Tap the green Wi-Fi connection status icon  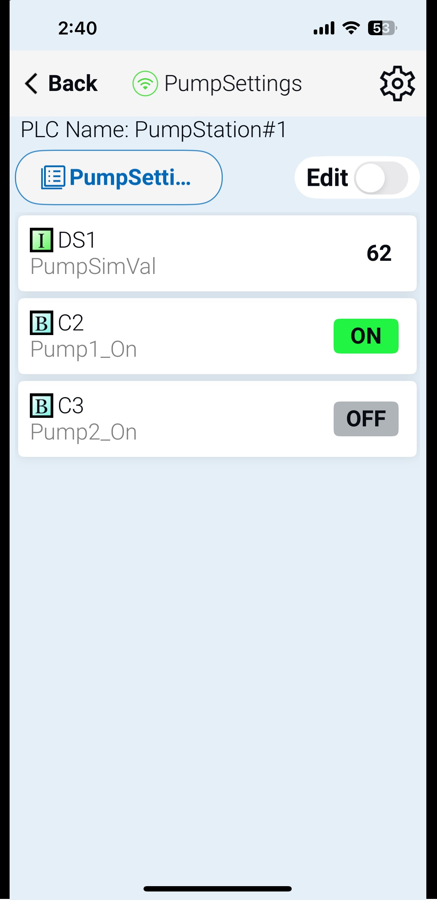145,83
